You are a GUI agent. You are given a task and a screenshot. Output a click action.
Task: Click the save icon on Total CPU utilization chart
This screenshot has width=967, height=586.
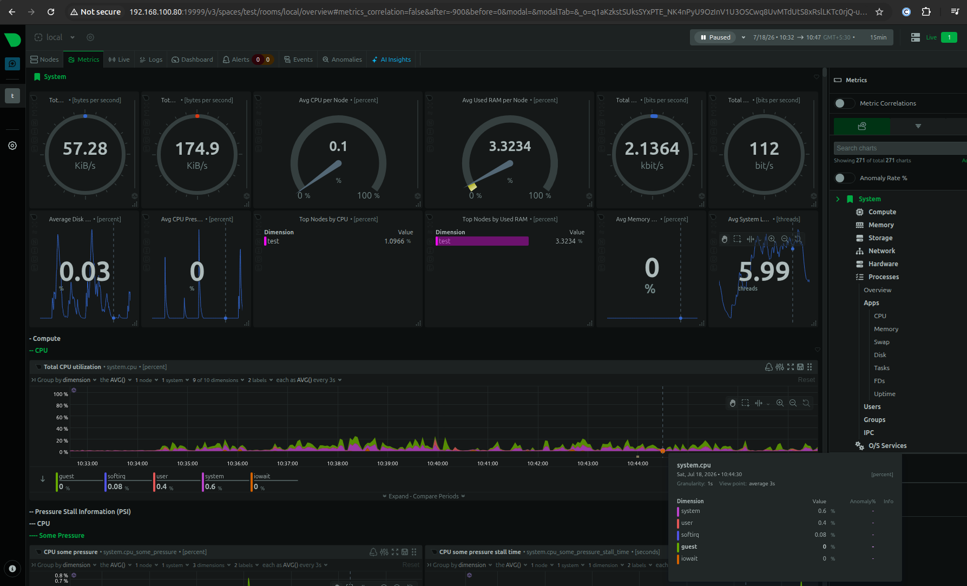click(x=800, y=367)
